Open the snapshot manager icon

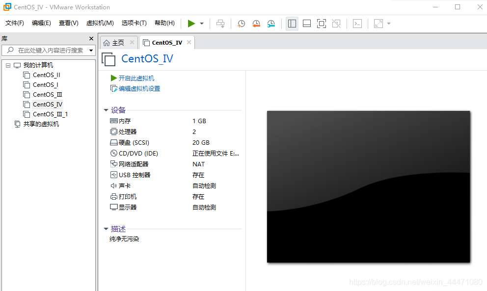(x=271, y=24)
